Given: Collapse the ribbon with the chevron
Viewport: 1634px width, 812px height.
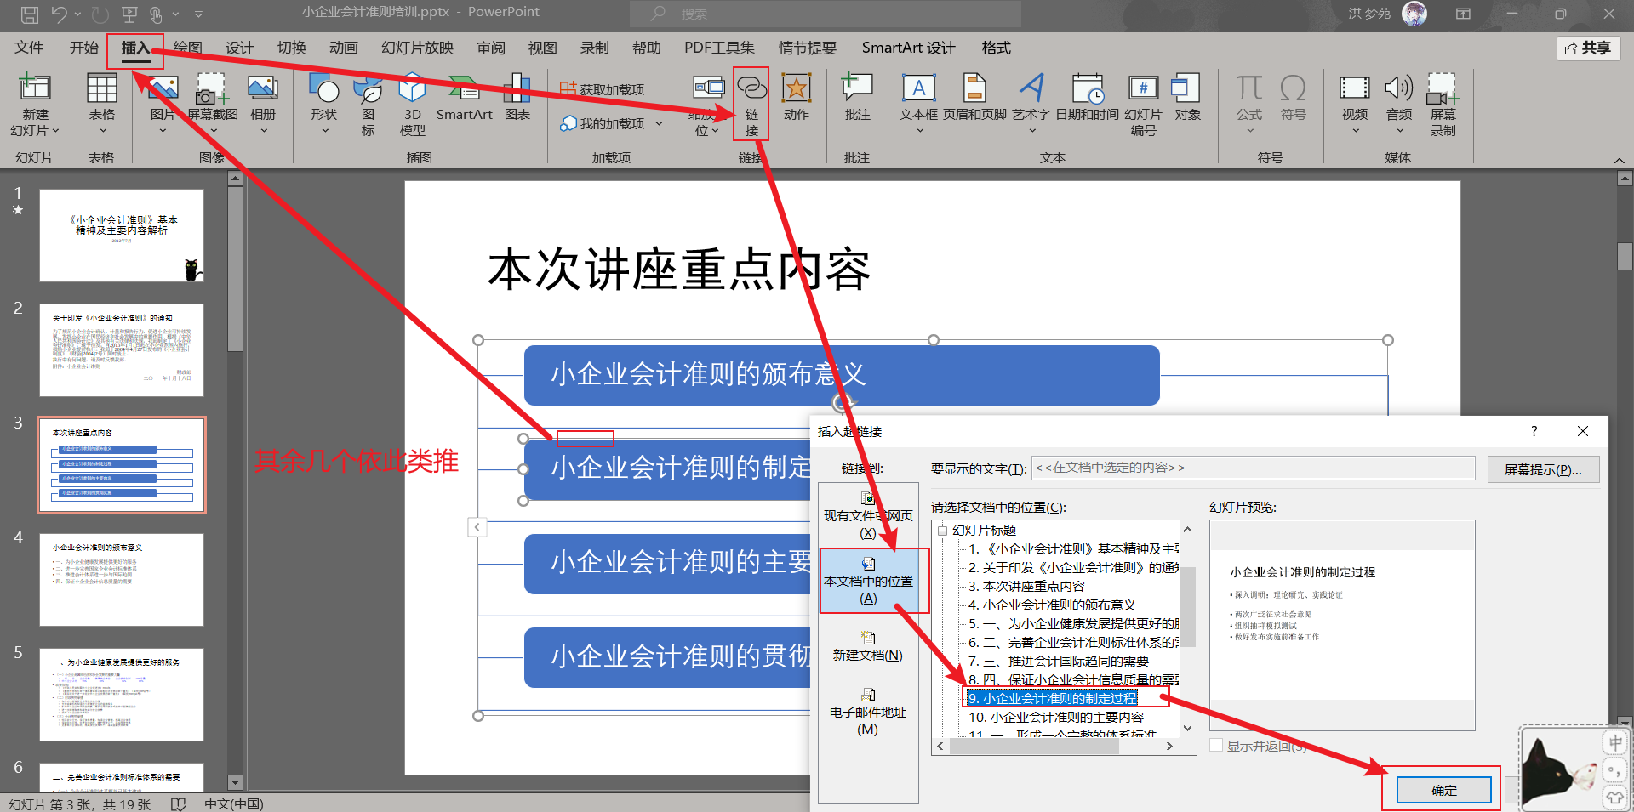Looking at the screenshot, I should (1619, 160).
